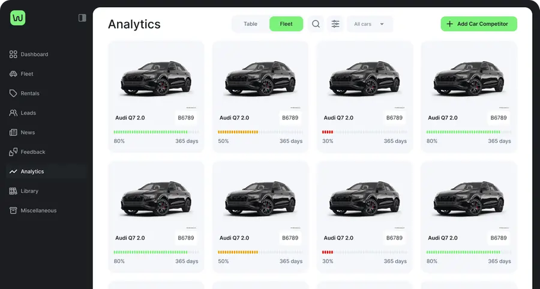The height and width of the screenshot is (289, 540).
Task: Click the 80% progress bar in first top card
Action: tap(156, 132)
